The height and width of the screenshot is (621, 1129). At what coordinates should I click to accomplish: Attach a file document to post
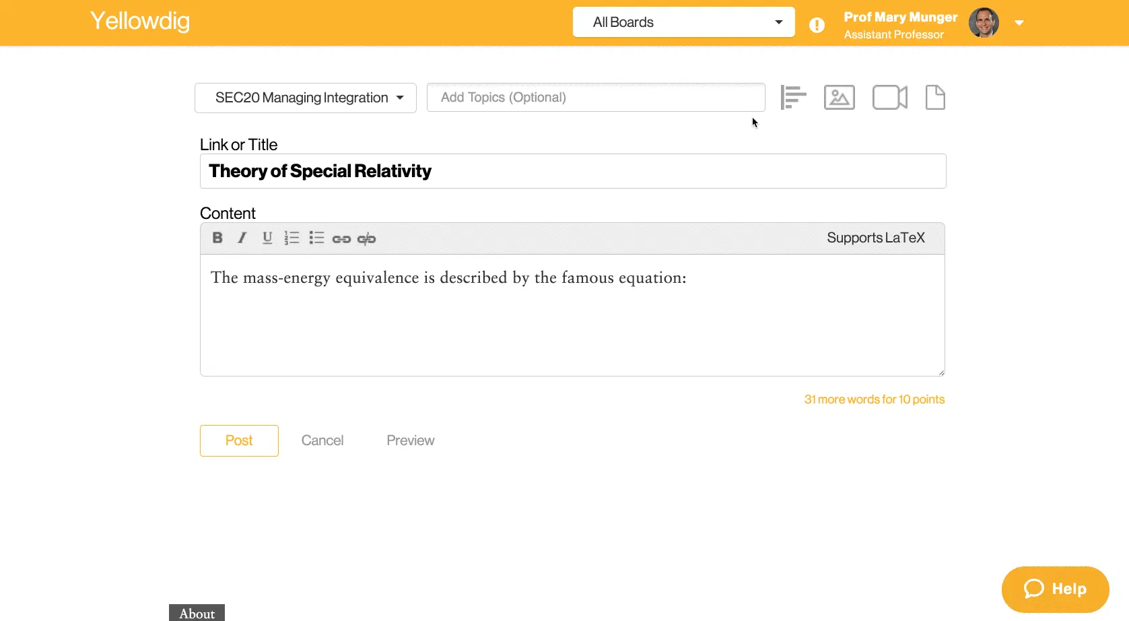click(x=935, y=98)
